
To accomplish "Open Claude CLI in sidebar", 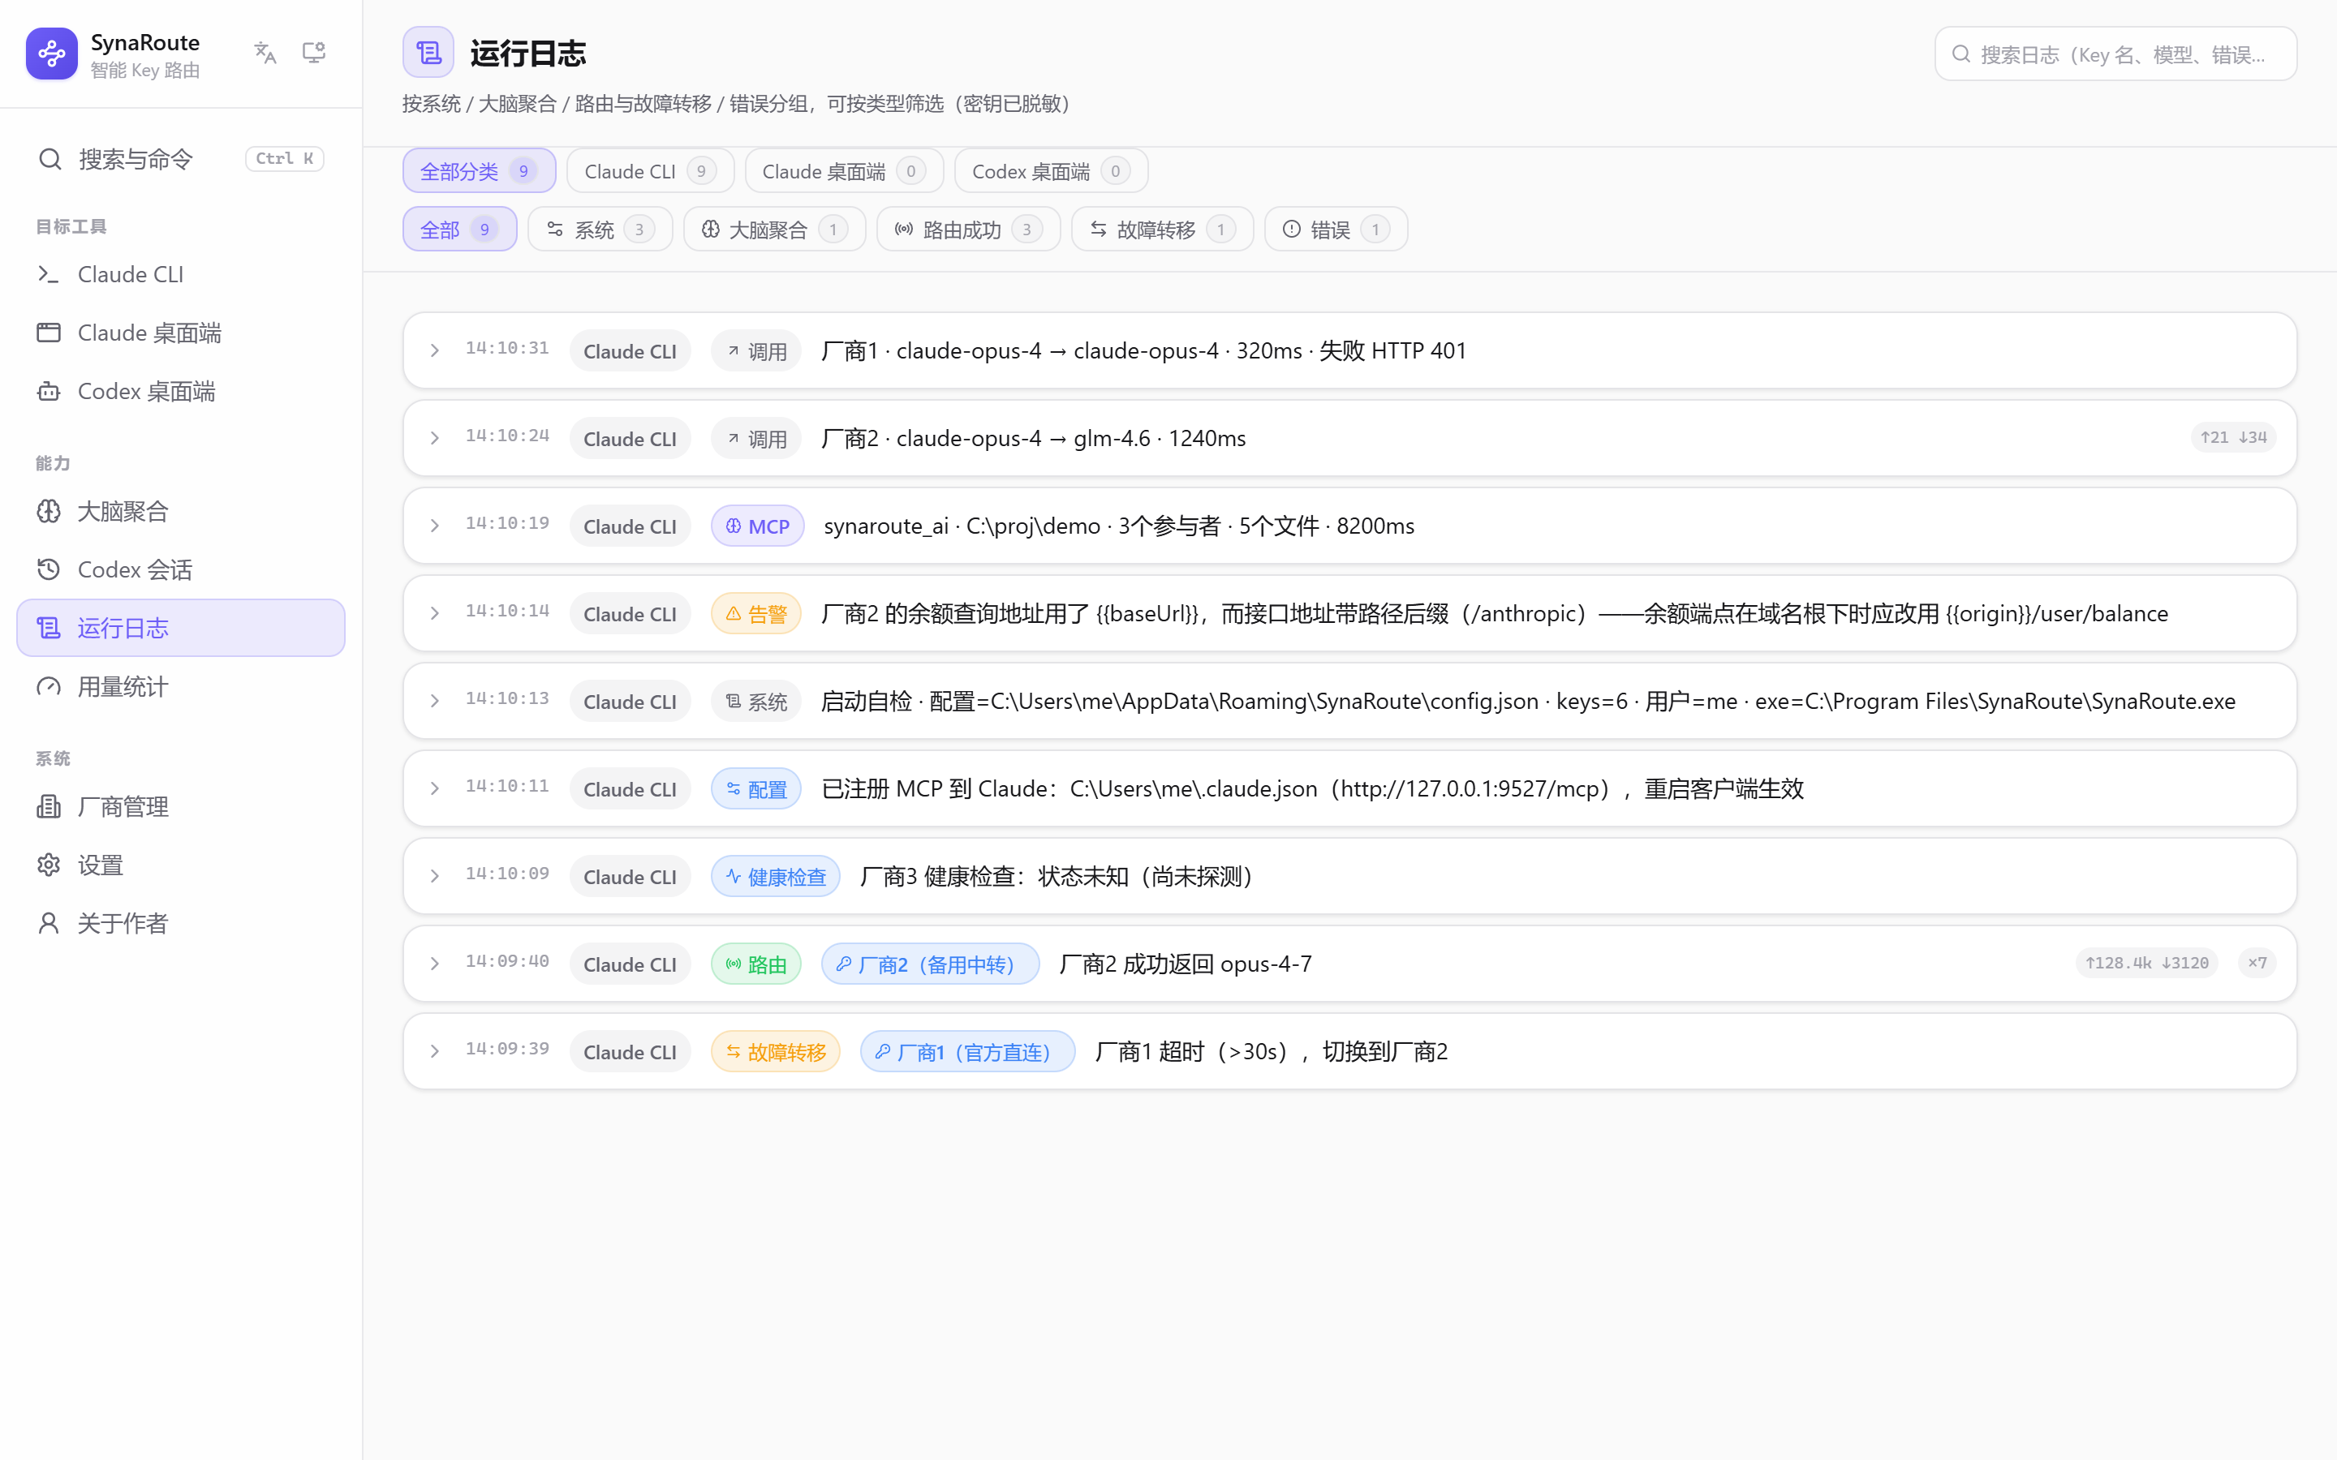I will 181,274.
